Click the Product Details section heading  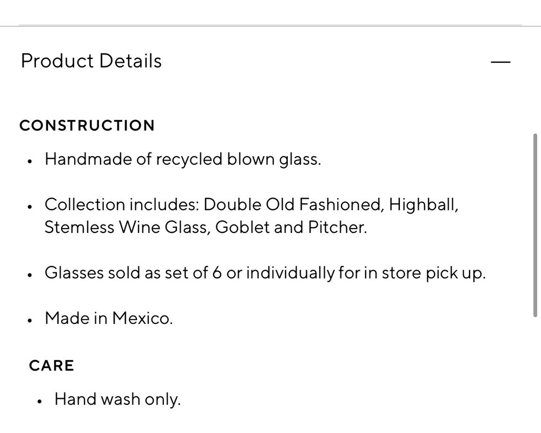(x=91, y=61)
